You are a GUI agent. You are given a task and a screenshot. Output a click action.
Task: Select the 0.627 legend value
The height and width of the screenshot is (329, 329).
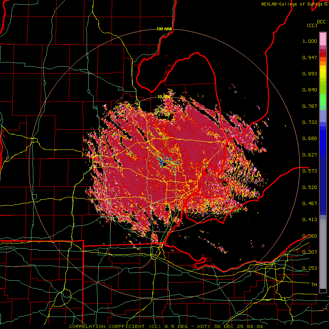click(310, 155)
